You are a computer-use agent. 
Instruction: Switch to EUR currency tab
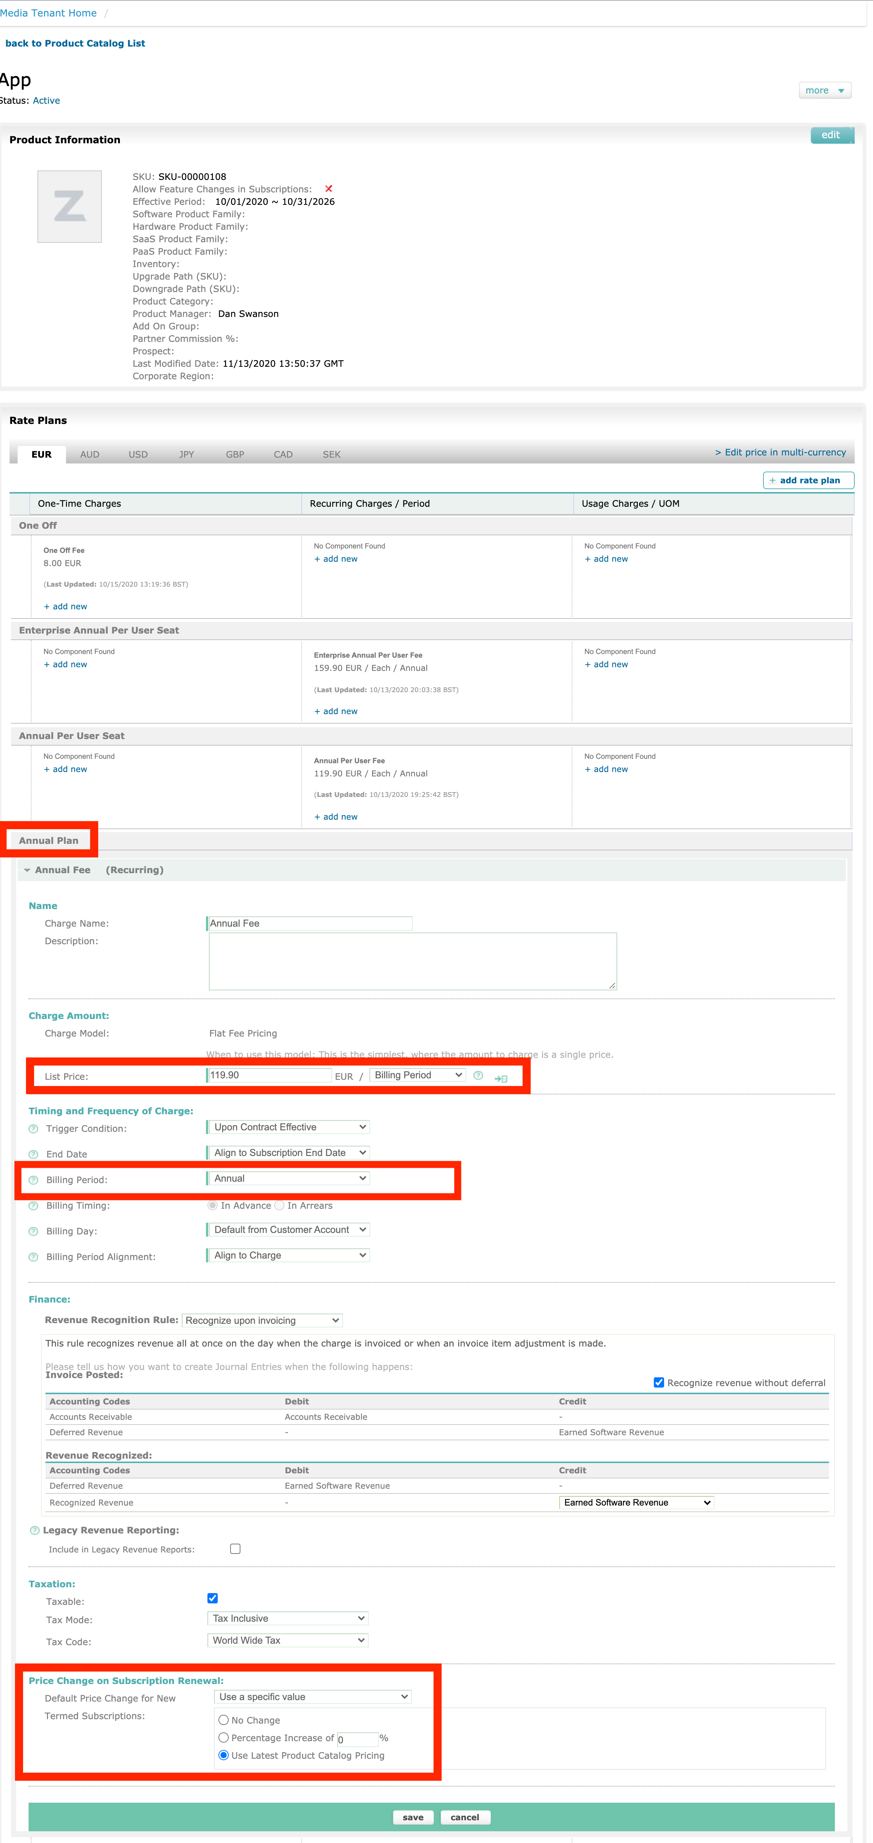(x=41, y=454)
